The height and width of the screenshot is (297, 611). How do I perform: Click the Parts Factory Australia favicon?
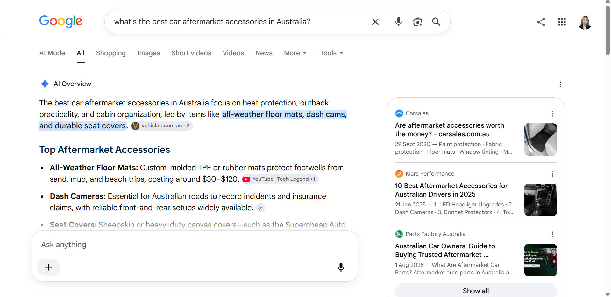click(399, 234)
